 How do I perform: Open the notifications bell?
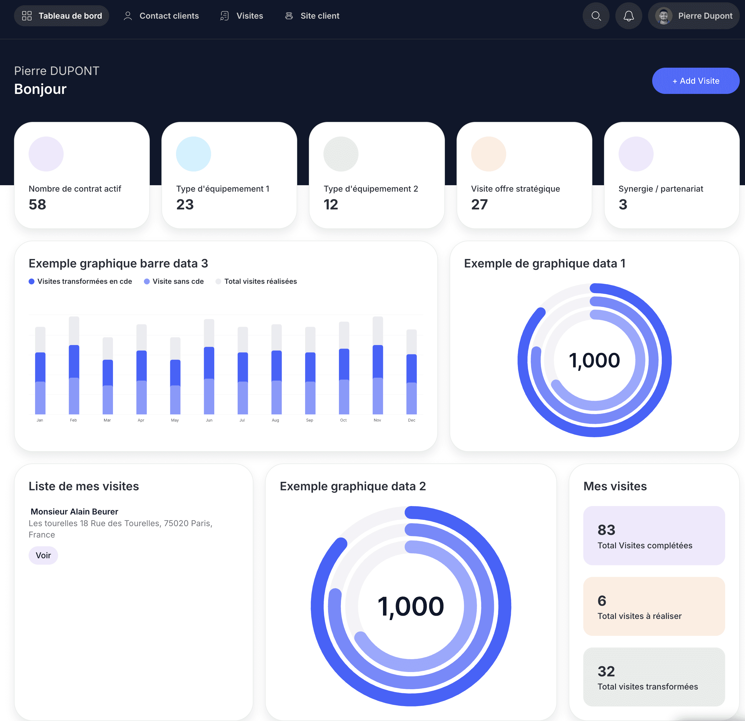(629, 16)
